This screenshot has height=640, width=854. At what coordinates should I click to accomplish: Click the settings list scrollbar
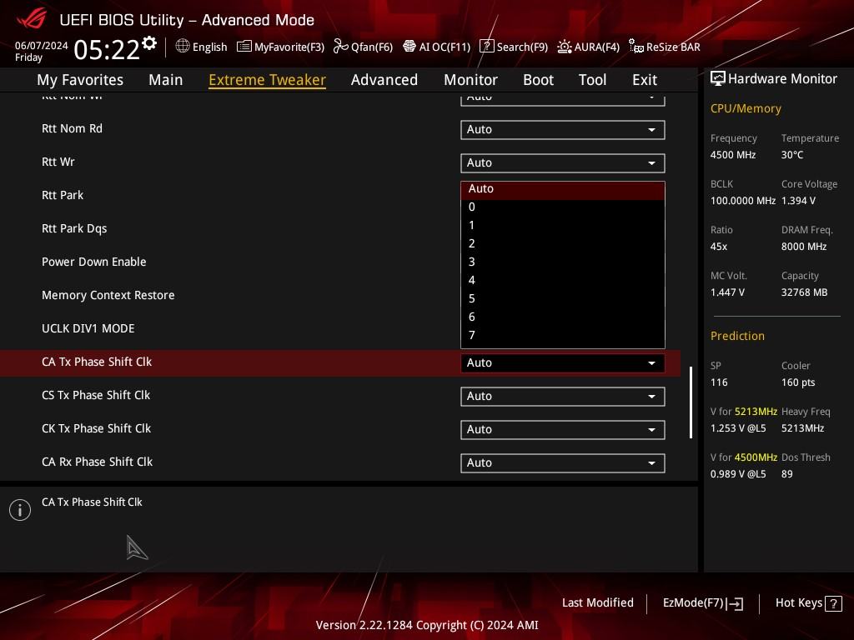point(691,402)
